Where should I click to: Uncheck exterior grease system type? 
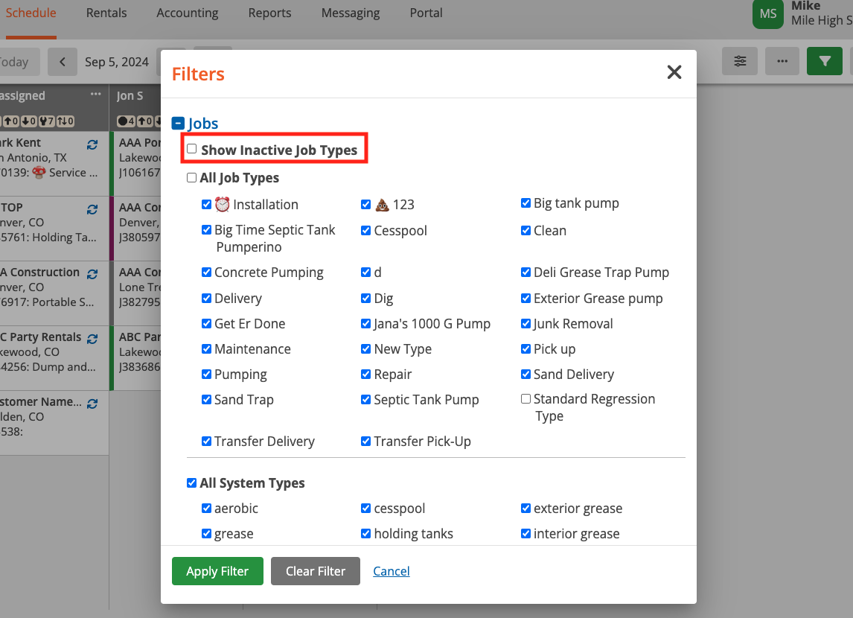coord(525,508)
